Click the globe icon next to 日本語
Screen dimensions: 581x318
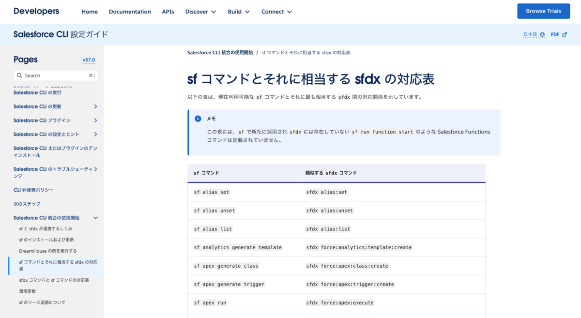point(542,35)
